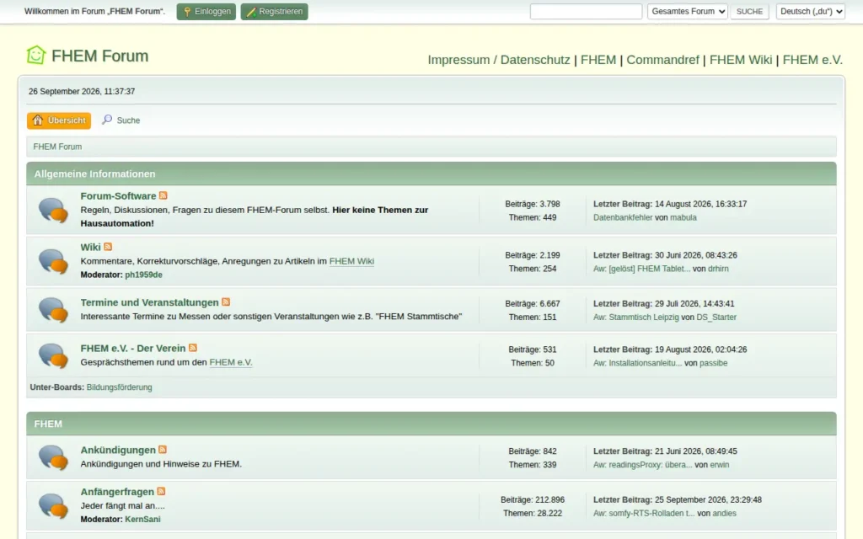Open Commandref in header navigation

pos(662,60)
